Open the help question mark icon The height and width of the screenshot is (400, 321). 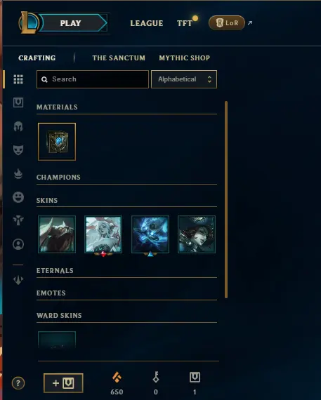coord(18,383)
